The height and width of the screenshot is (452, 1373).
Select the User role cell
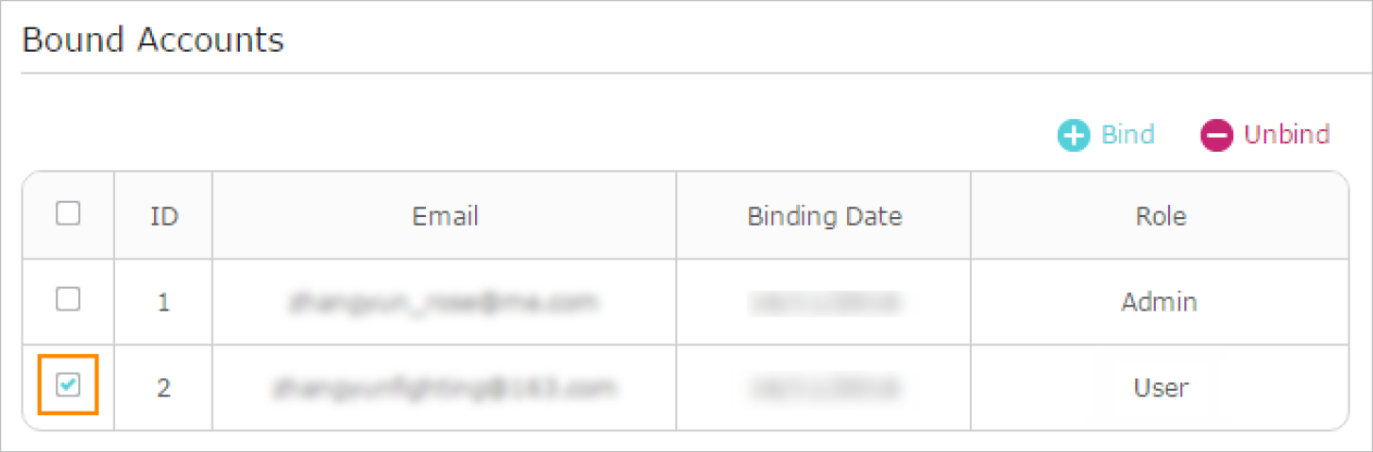1161,387
